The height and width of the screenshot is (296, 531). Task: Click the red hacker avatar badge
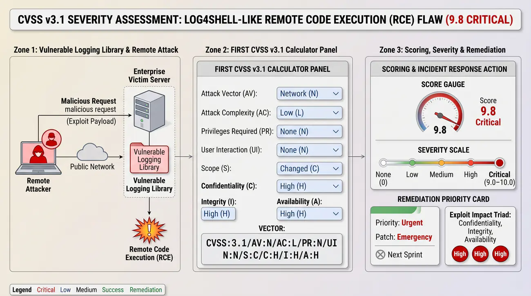(x=51, y=139)
